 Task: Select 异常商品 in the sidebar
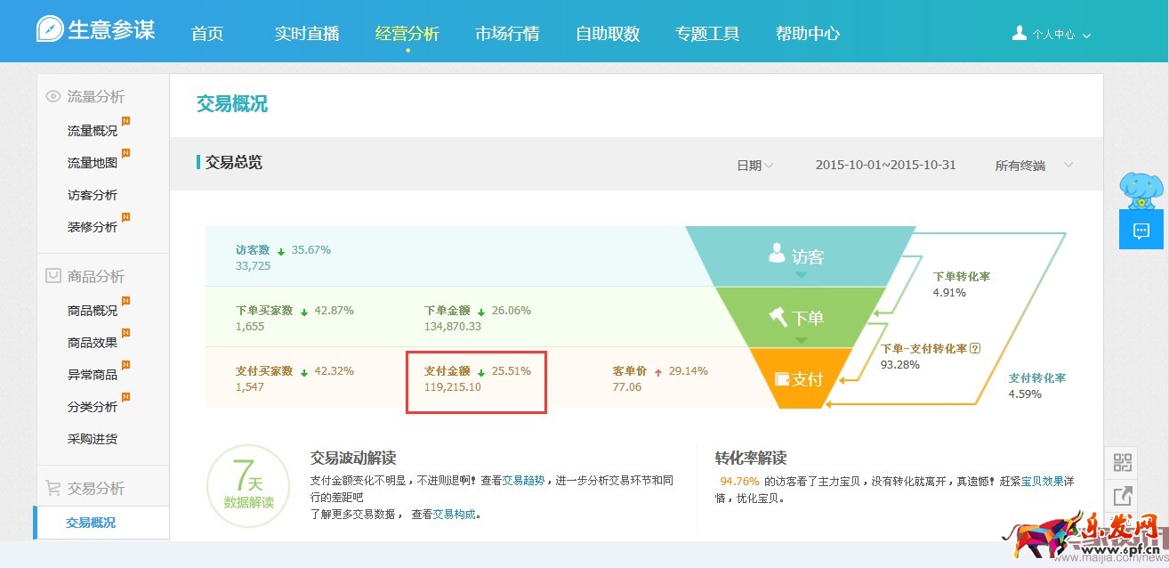click(x=93, y=375)
